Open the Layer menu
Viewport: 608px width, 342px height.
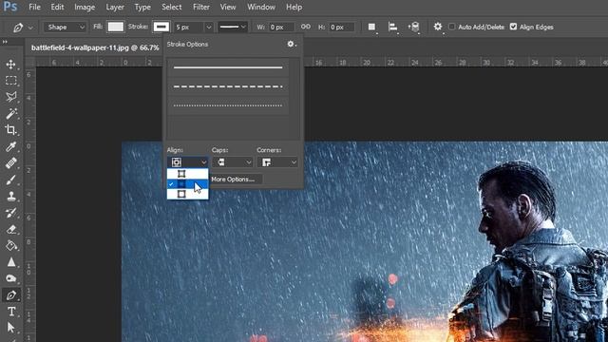115,7
